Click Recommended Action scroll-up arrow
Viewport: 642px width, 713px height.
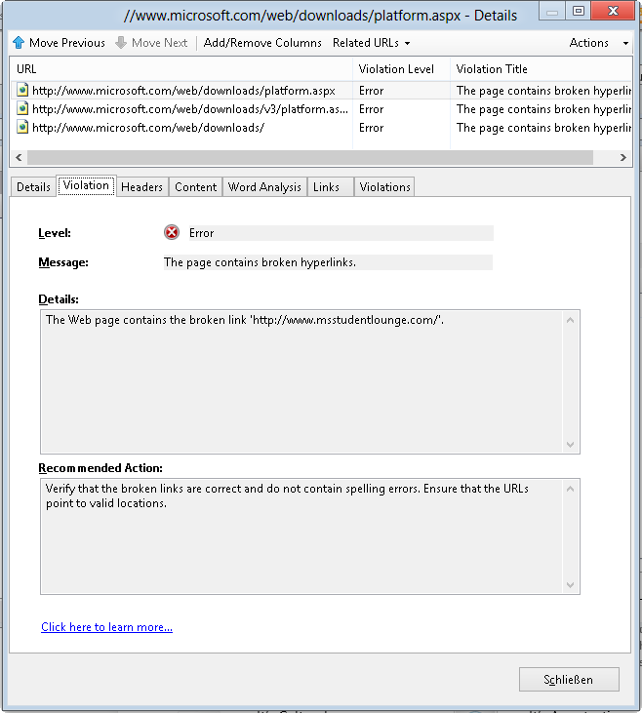pos(570,489)
